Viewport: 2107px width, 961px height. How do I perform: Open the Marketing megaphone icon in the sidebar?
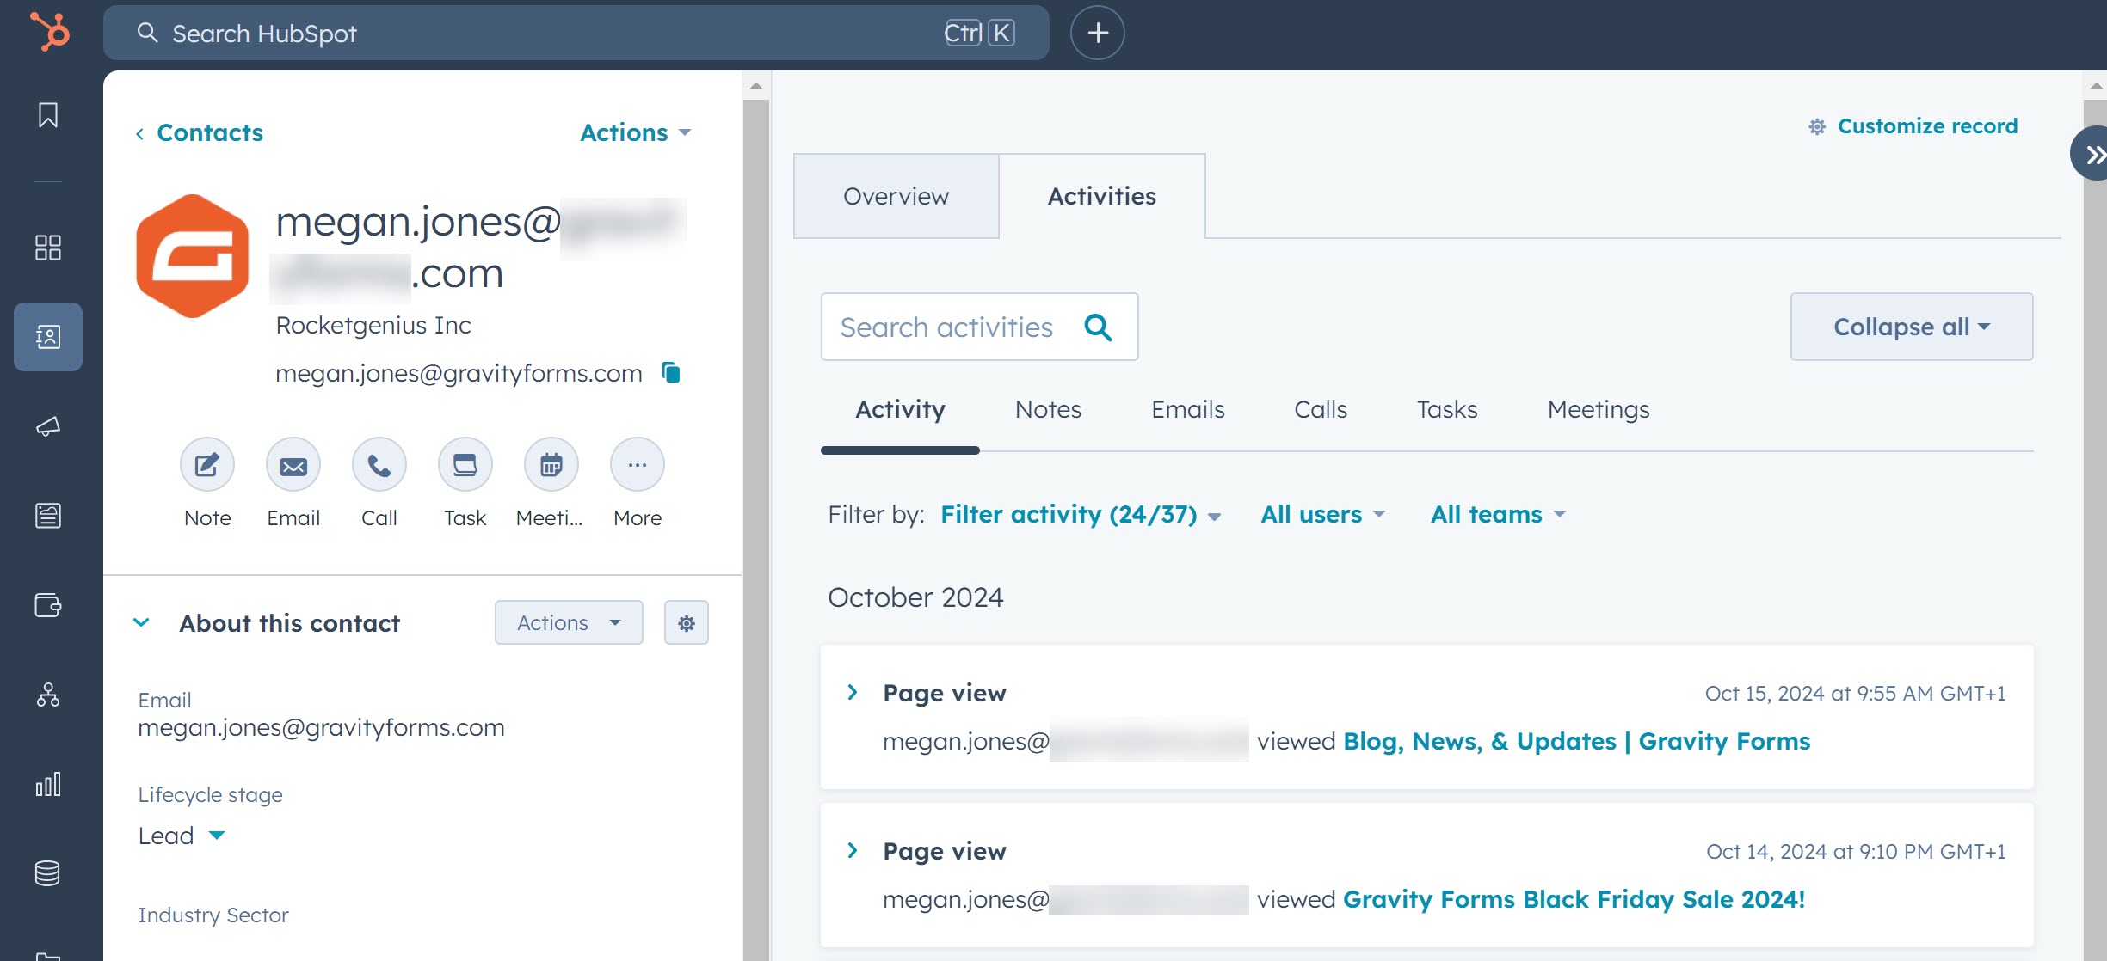(48, 425)
